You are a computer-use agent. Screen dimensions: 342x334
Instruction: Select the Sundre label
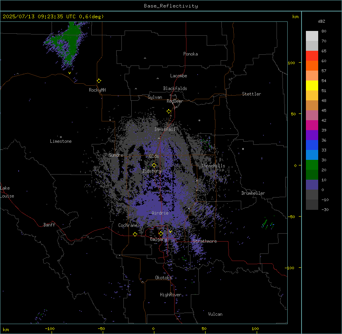pyautogui.click(x=116, y=155)
